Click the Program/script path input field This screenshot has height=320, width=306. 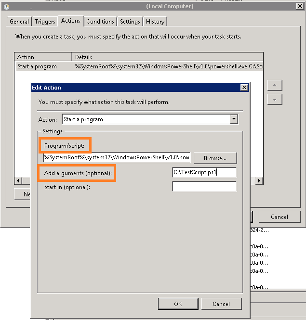117,157
